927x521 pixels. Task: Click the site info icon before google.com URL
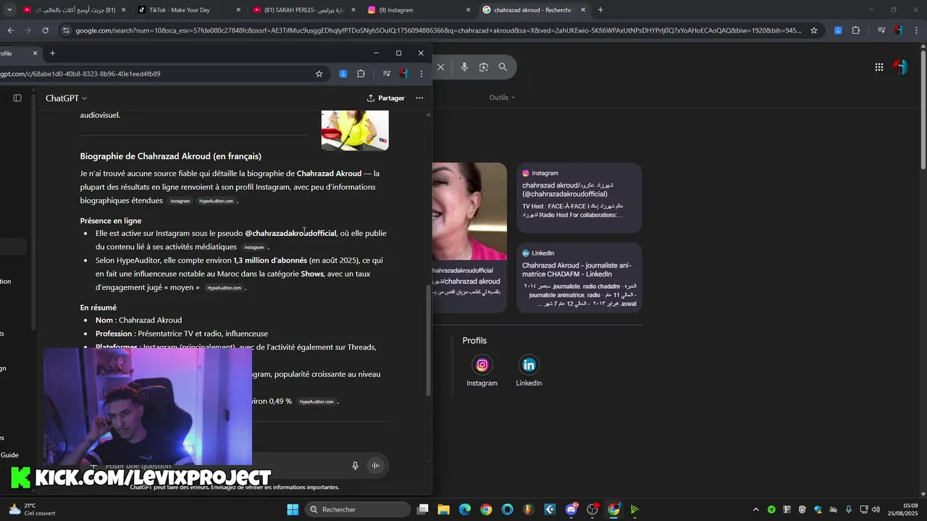click(66, 30)
